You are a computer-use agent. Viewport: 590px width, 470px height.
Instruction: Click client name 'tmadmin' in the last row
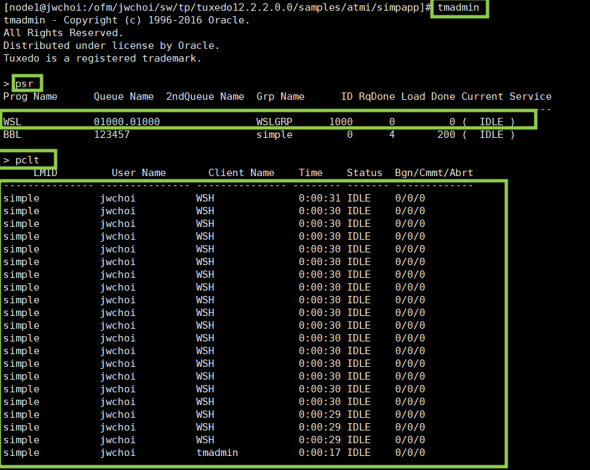[x=217, y=453]
